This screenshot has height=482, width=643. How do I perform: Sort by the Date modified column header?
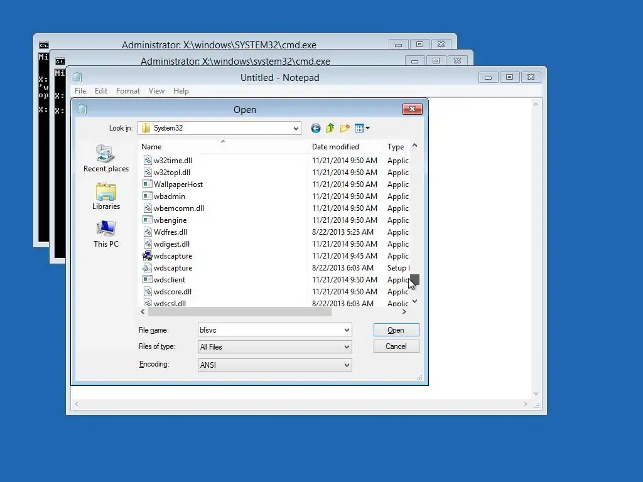click(x=345, y=147)
